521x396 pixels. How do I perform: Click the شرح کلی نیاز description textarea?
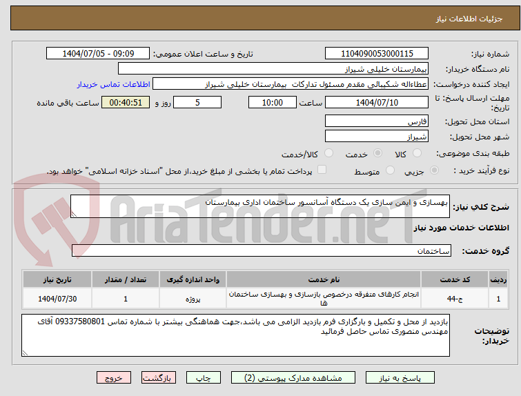click(260, 206)
